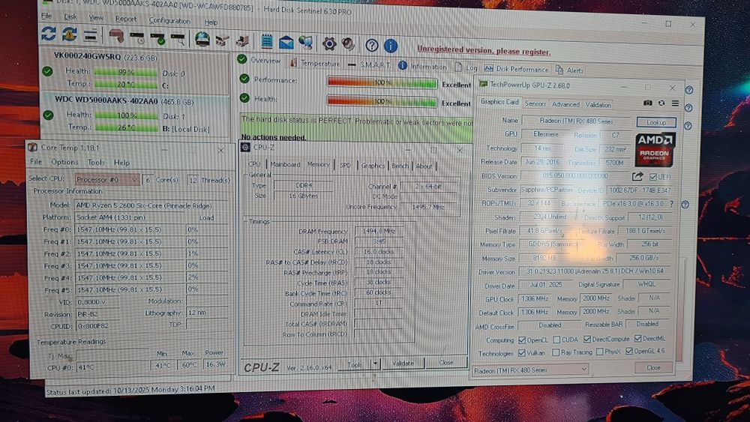Expand the arrow beside CPU-Z Tools button
This screenshot has width=750, height=422.
[374, 364]
